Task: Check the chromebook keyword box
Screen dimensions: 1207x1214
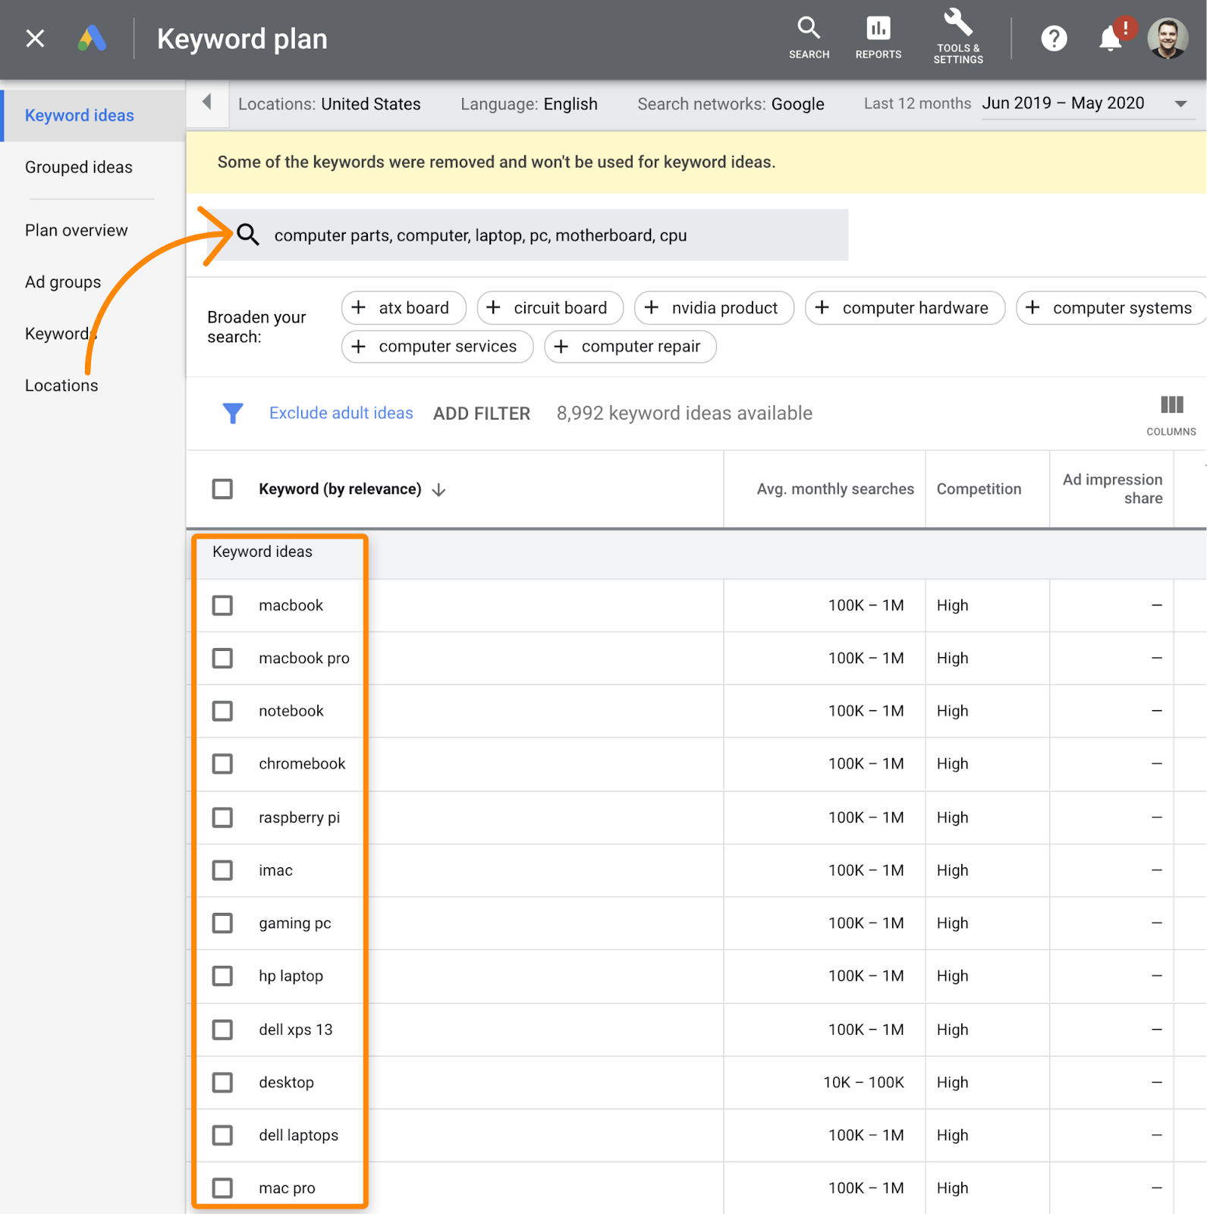Action: [222, 763]
